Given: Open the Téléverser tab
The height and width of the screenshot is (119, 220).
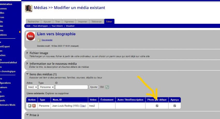Looking at the screenshot, I should [97, 22].
